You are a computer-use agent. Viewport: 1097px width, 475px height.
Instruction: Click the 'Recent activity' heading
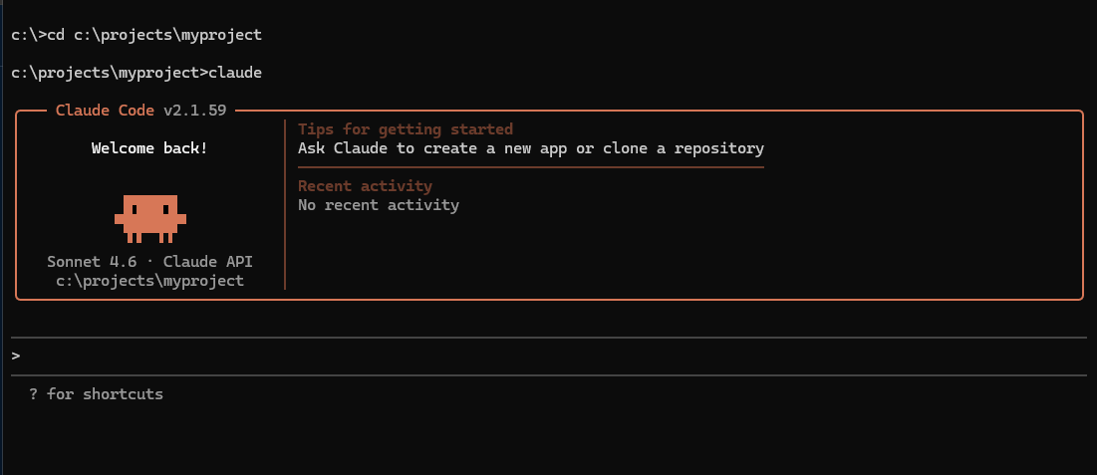[x=366, y=186]
